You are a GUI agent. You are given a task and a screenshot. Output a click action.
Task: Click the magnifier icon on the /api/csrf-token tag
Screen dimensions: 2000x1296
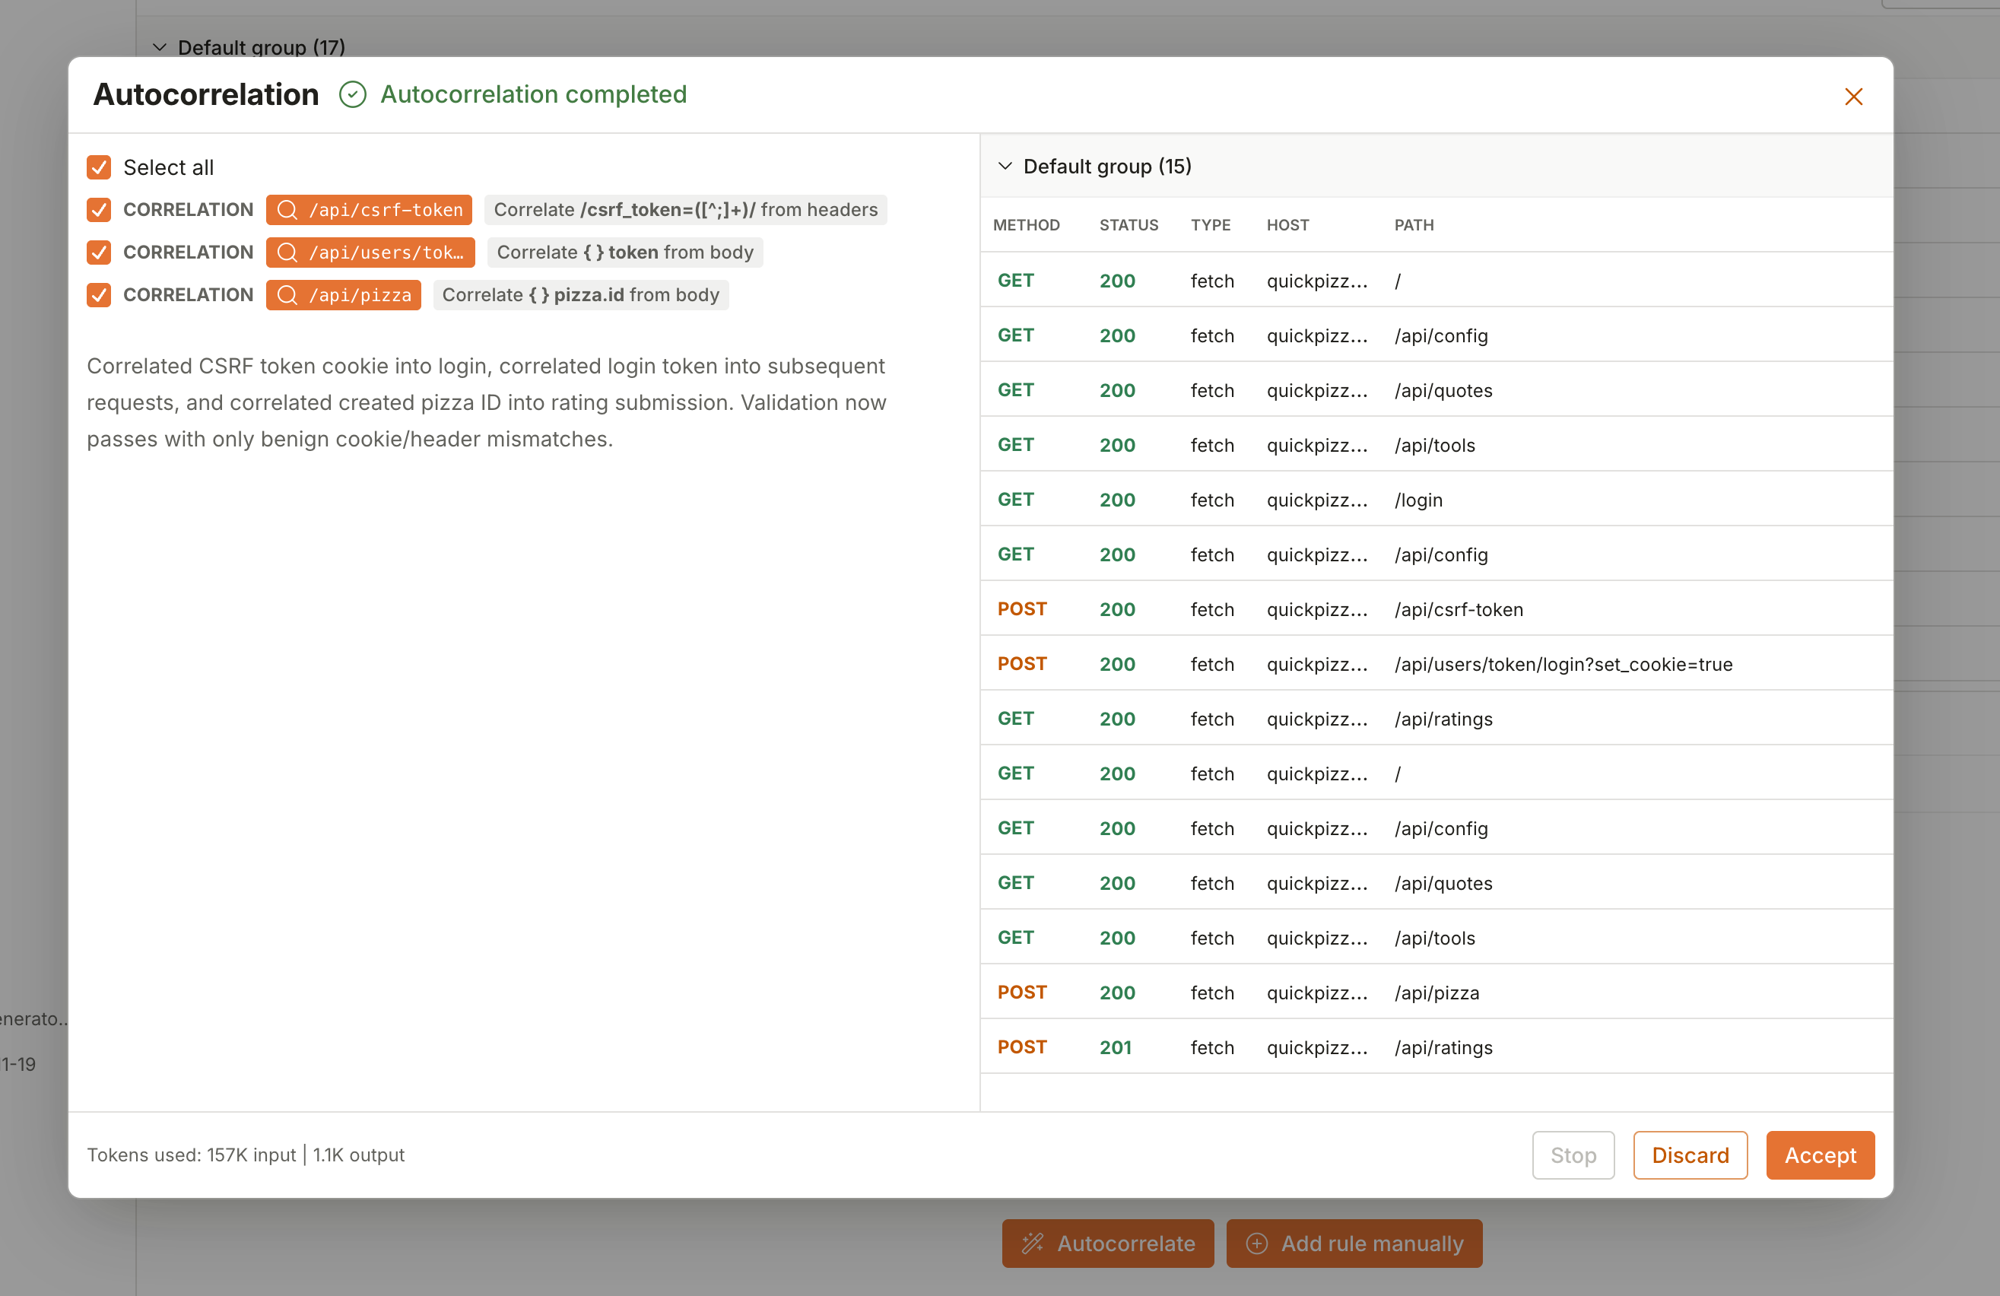point(287,210)
